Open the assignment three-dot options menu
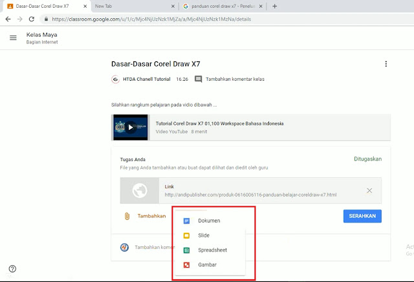414x282 pixels. (x=386, y=64)
